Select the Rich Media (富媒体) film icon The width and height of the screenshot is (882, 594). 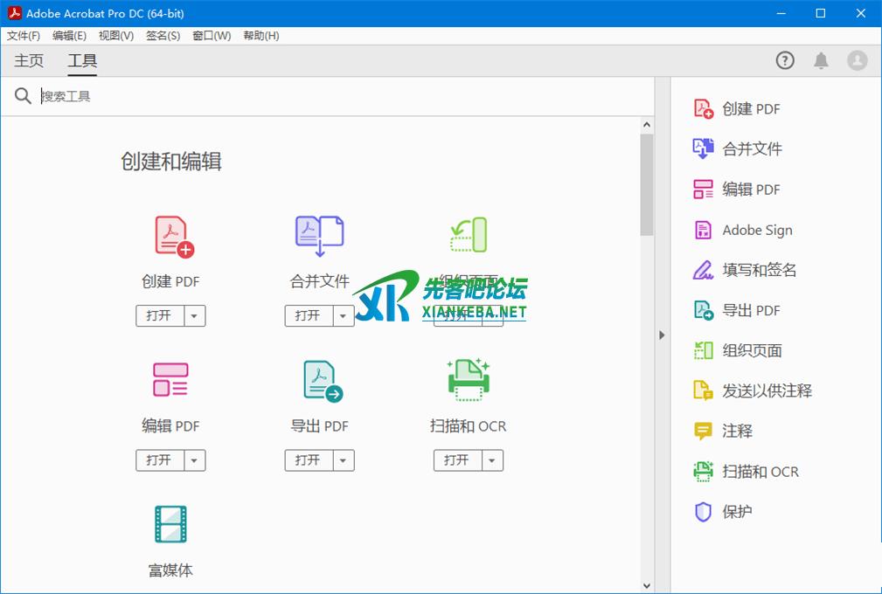click(x=170, y=524)
